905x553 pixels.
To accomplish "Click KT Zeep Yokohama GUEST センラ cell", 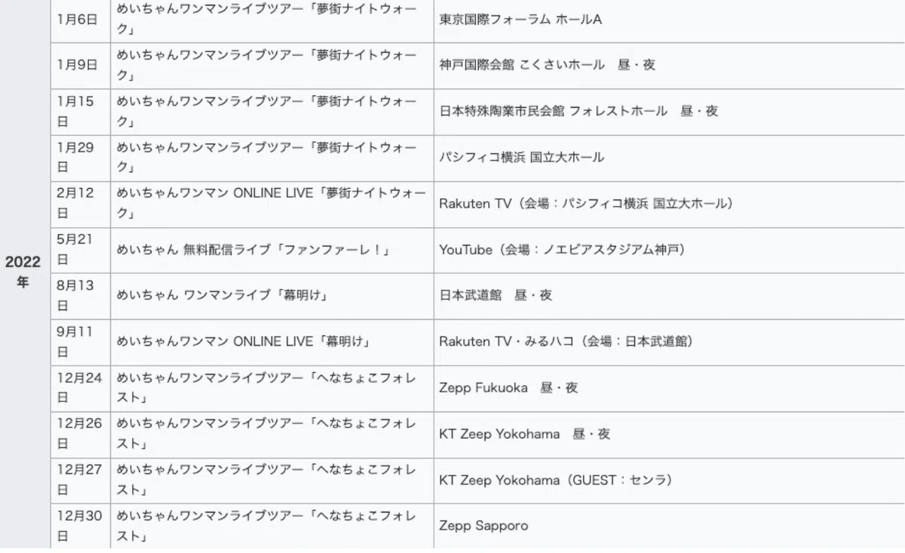I will [669, 481].
